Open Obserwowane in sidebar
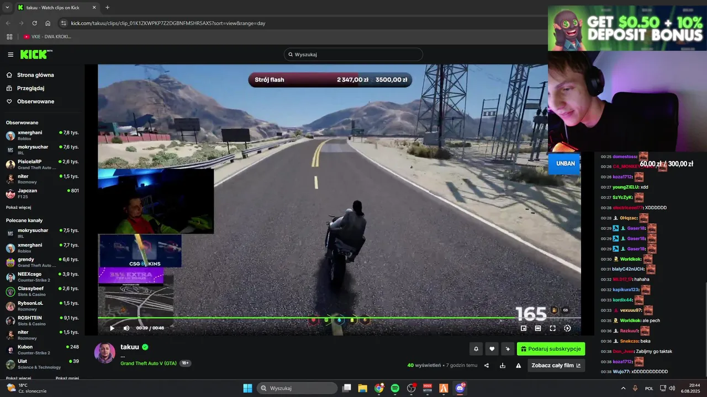707x397 pixels. [35, 101]
